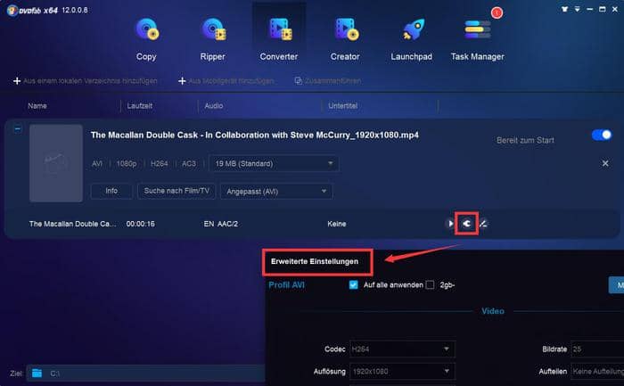Click the DVDFab logo icon
Image resolution: width=624 pixels, height=386 pixels.
12,11
